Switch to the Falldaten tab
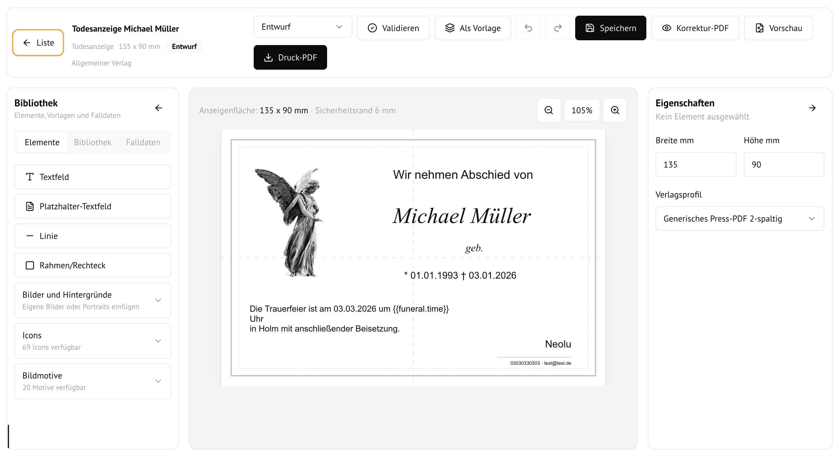 143,142
